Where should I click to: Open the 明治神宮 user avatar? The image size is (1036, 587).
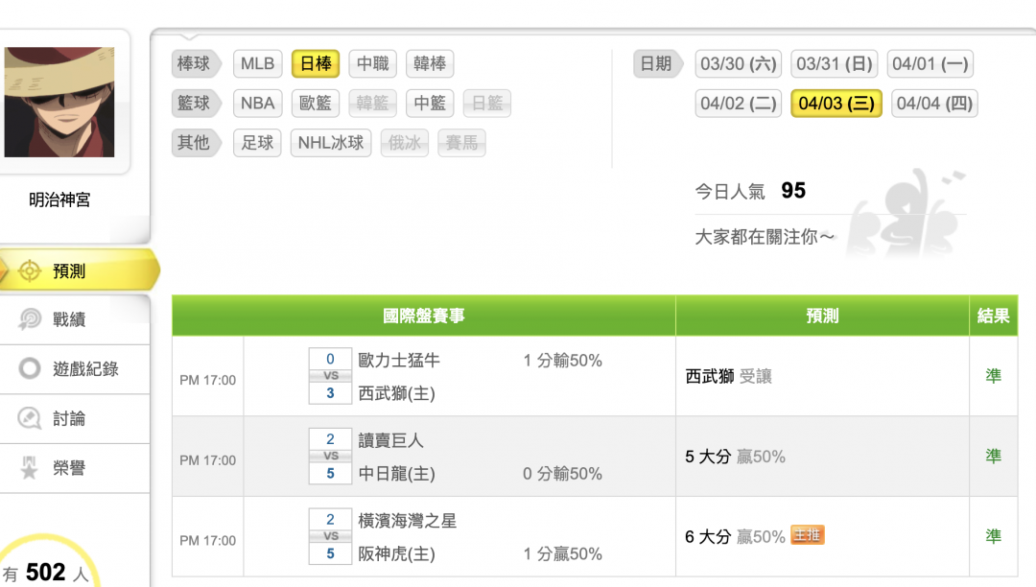point(59,102)
